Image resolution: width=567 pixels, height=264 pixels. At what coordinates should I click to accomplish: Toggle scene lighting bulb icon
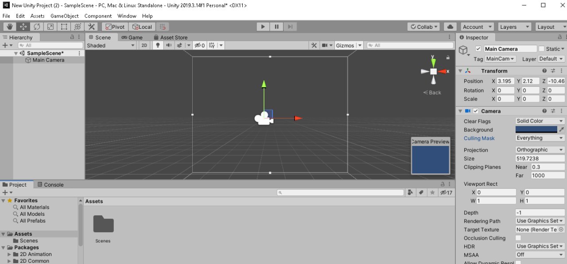pos(159,45)
